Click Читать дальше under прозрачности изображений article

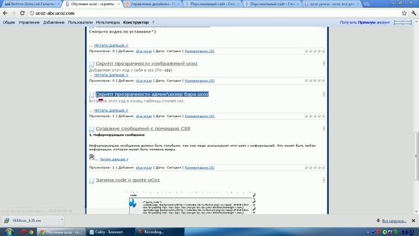(x=111, y=75)
